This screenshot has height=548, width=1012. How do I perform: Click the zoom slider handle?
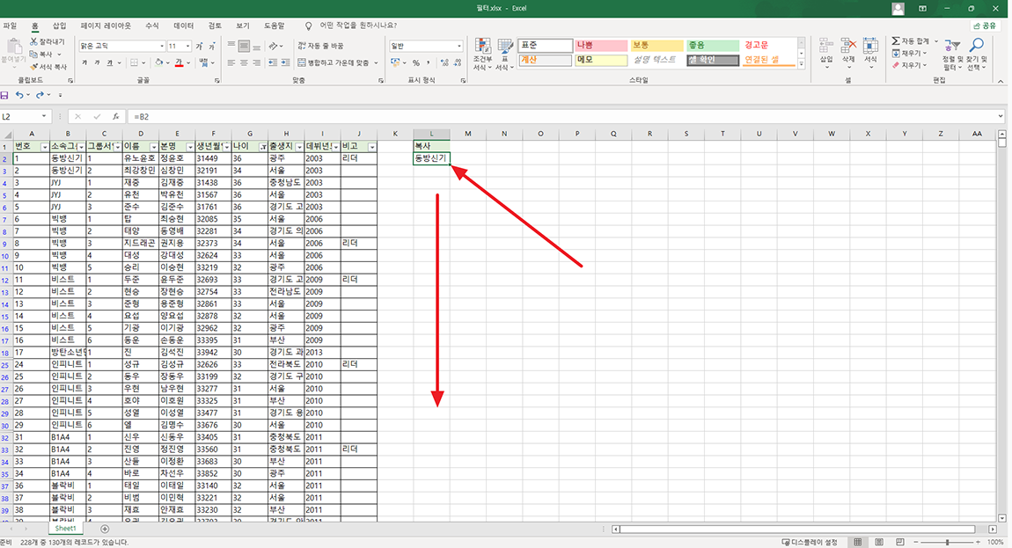948,542
